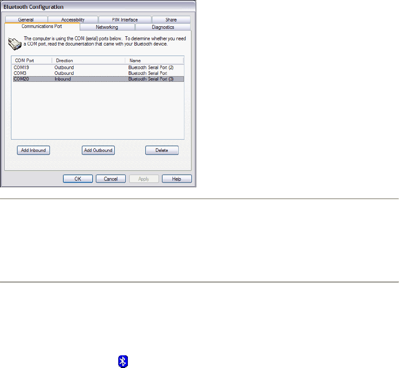Click the Outbound direction cell for COM19

pyautogui.click(x=64, y=67)
